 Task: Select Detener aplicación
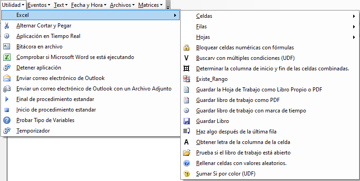click(91, 68)
